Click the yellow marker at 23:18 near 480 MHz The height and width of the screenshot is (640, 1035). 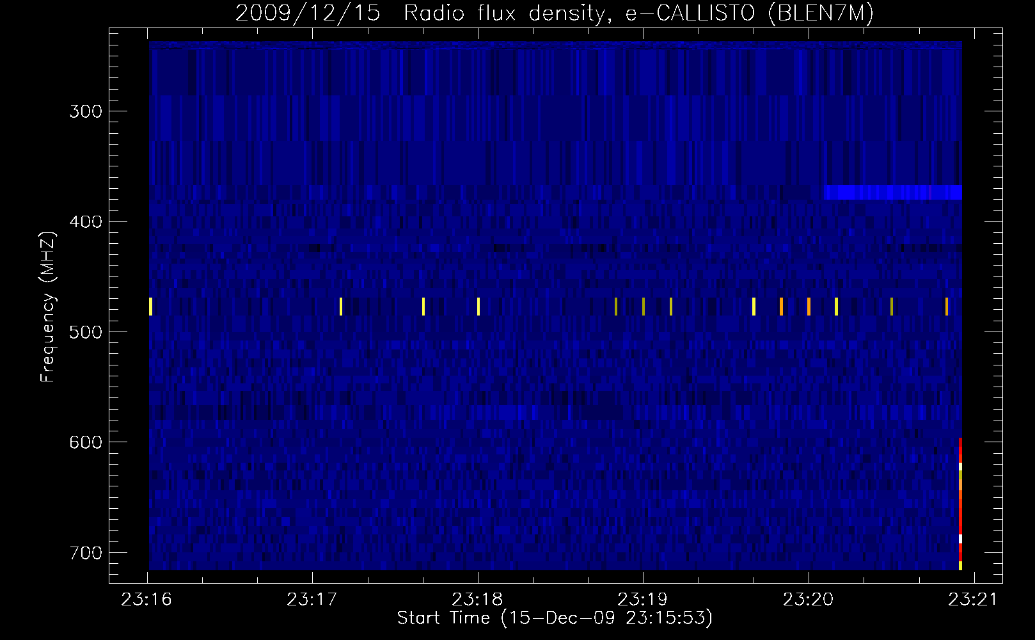pos(478,307)
